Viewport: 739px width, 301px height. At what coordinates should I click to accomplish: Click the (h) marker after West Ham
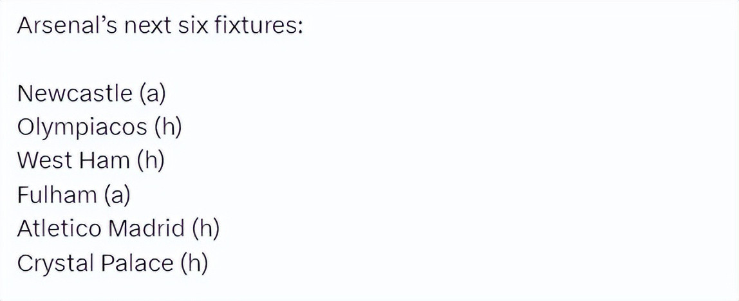[x=151, y=161]
